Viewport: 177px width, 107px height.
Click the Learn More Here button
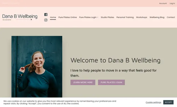pos(83,82)
